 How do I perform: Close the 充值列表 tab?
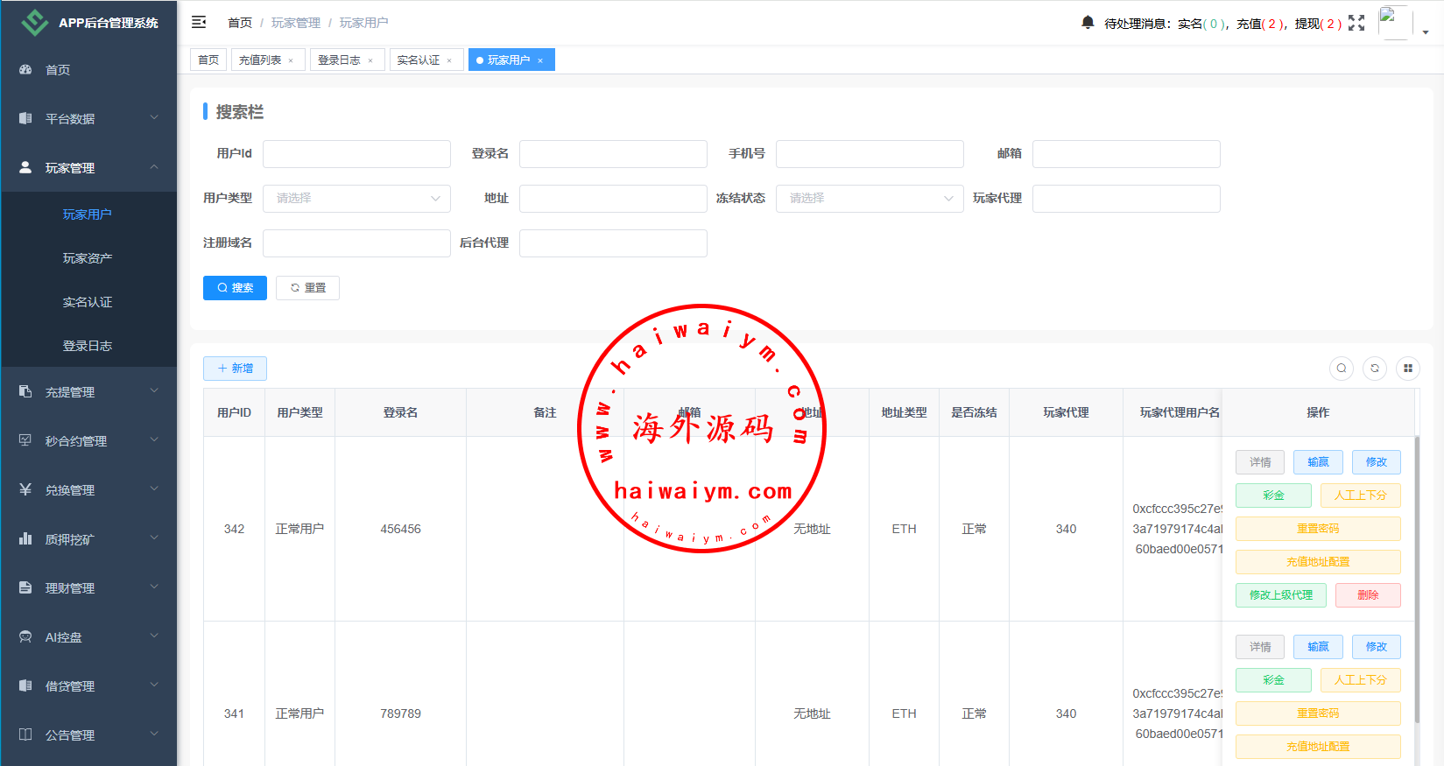tap(291, 60)
